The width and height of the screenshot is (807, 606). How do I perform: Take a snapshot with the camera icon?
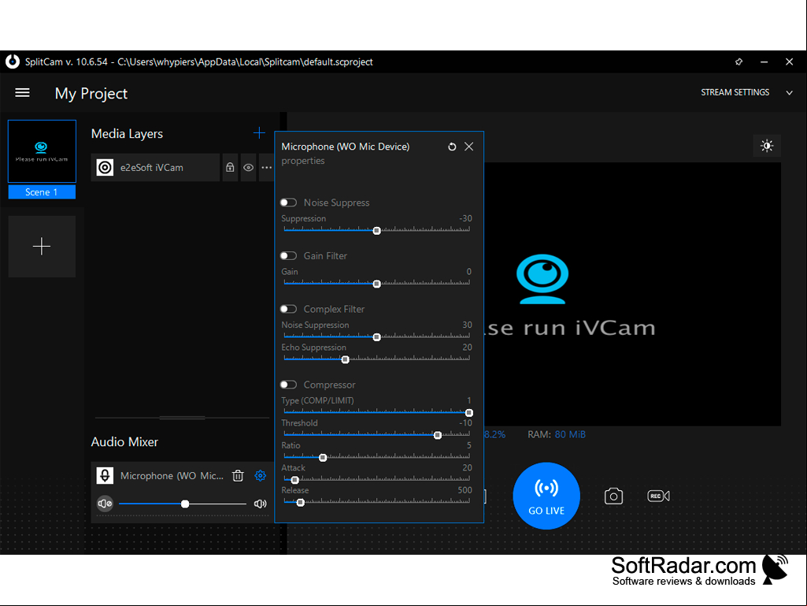(613, 496)
